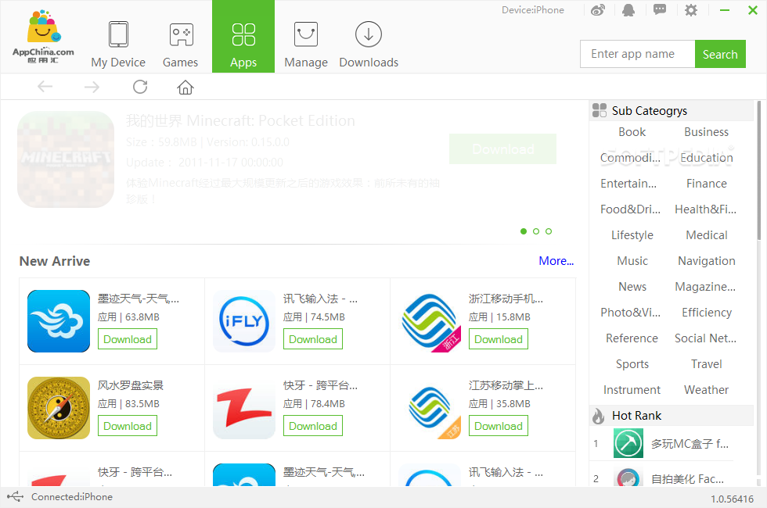Select the Apps tab

pyautogui.click(x=243, y=37)
